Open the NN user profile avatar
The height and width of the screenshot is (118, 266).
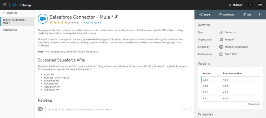260,5
